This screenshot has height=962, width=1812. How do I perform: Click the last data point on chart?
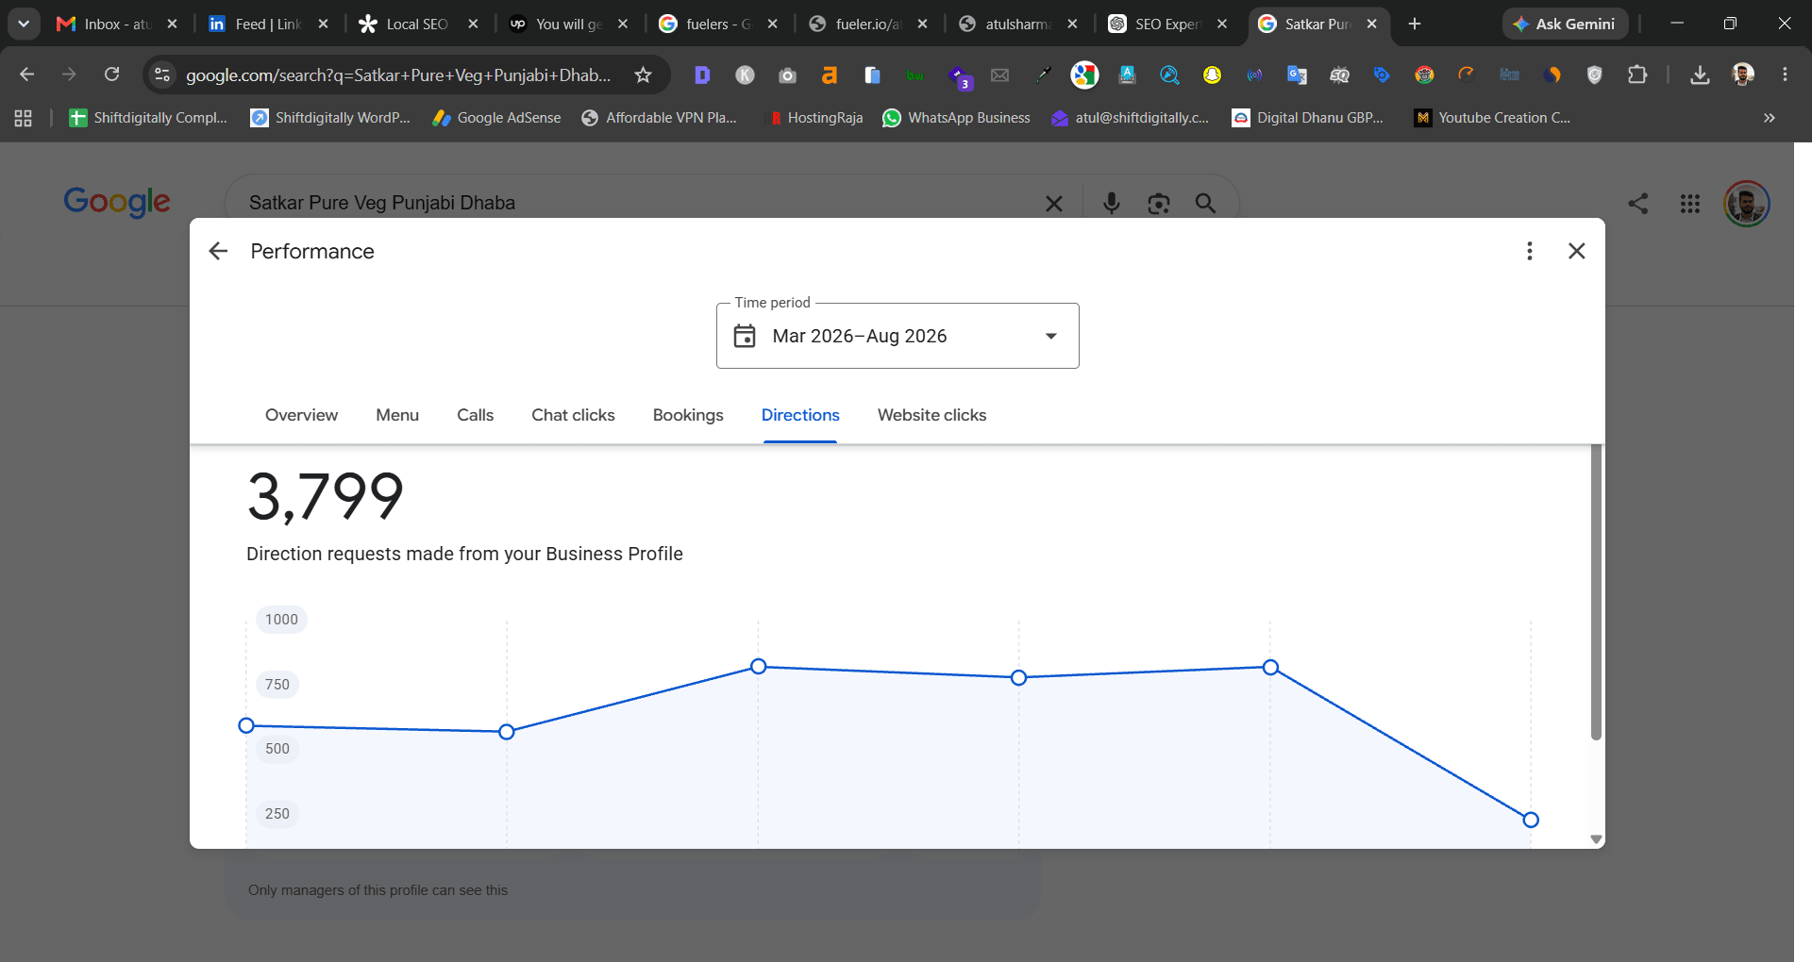(x=1531, y=820)
